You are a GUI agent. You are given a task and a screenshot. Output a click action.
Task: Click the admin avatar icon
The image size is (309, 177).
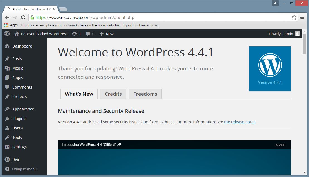(x=297, y=34)
